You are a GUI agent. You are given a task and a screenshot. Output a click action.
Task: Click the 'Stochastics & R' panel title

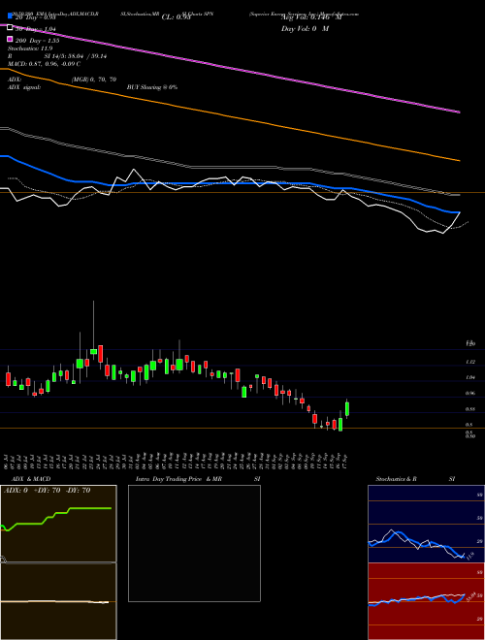(x=397, y=479)
